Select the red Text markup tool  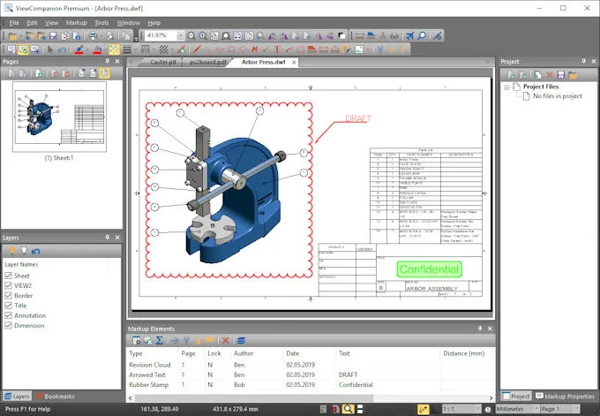[x=277, y=49]
